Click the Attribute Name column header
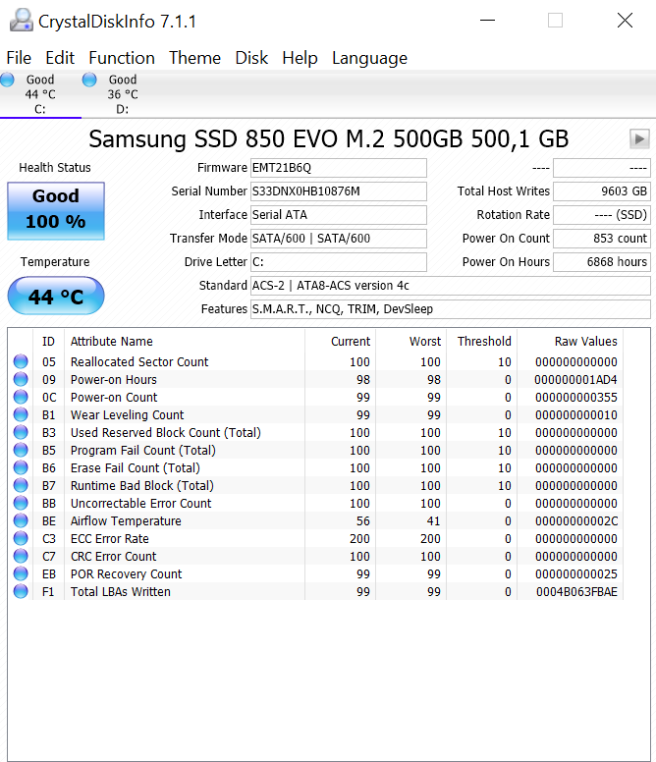656x762 pixels. coord(185,341)
